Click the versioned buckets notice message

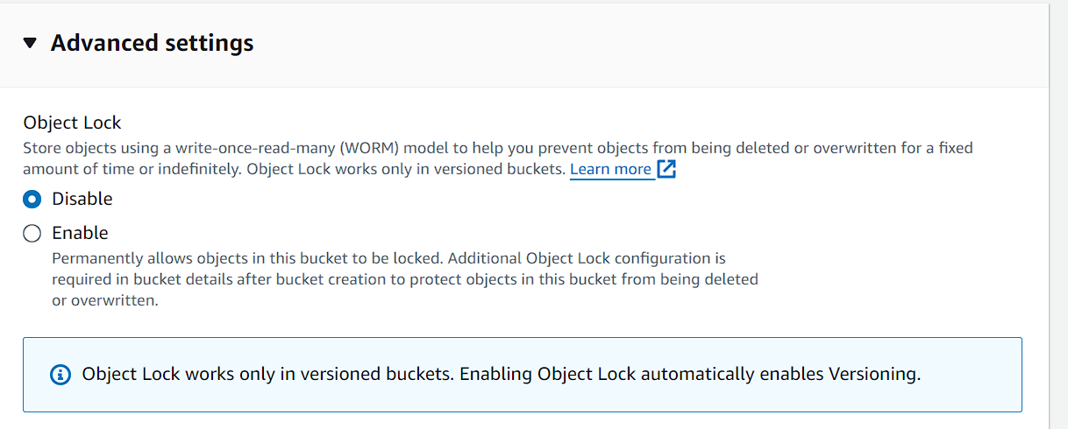(x=502, y=375)
